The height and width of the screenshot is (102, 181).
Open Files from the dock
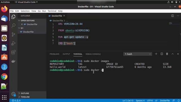4,28
